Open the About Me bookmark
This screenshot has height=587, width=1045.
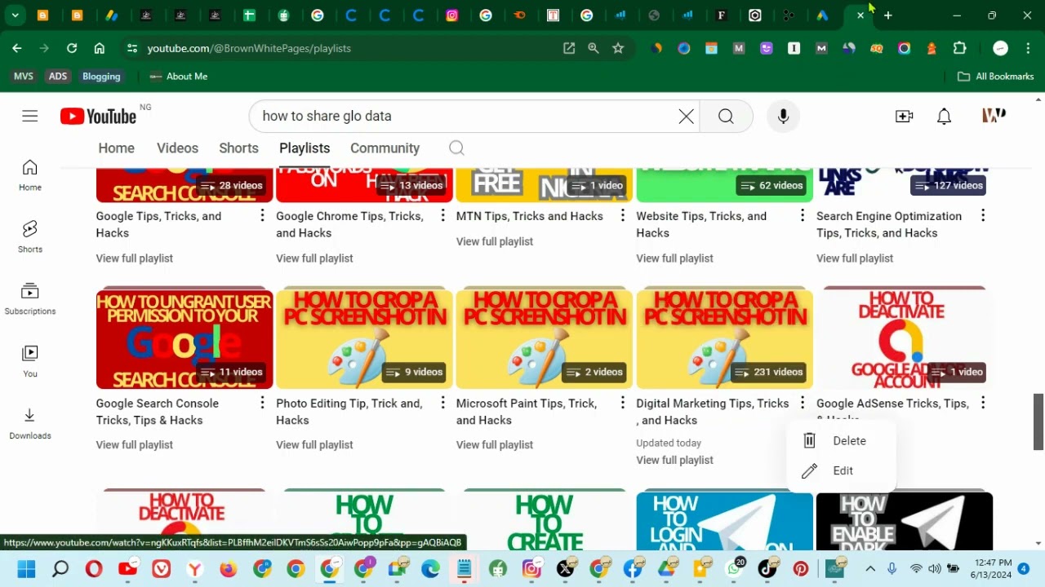pos(179,76)
